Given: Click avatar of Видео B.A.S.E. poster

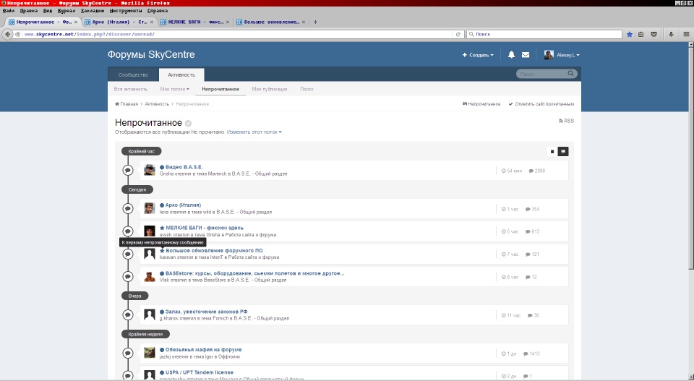Looking at the screenshot, I should (150, 170).
